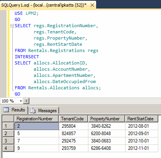Select row header 3 in results
The image size is (161, 158).
pyautogui.click(x=8, y=141)
